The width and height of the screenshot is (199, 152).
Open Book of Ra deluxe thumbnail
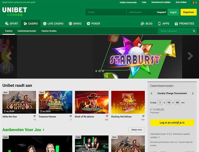tap(92, 102)
